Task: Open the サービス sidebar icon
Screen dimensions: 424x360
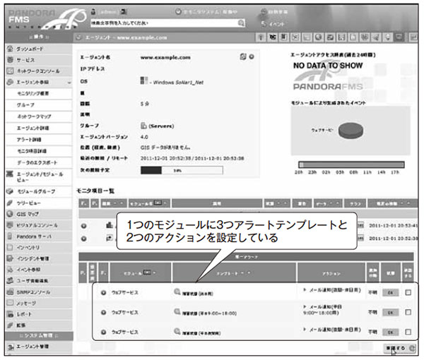Action: (x=10, y=60)
